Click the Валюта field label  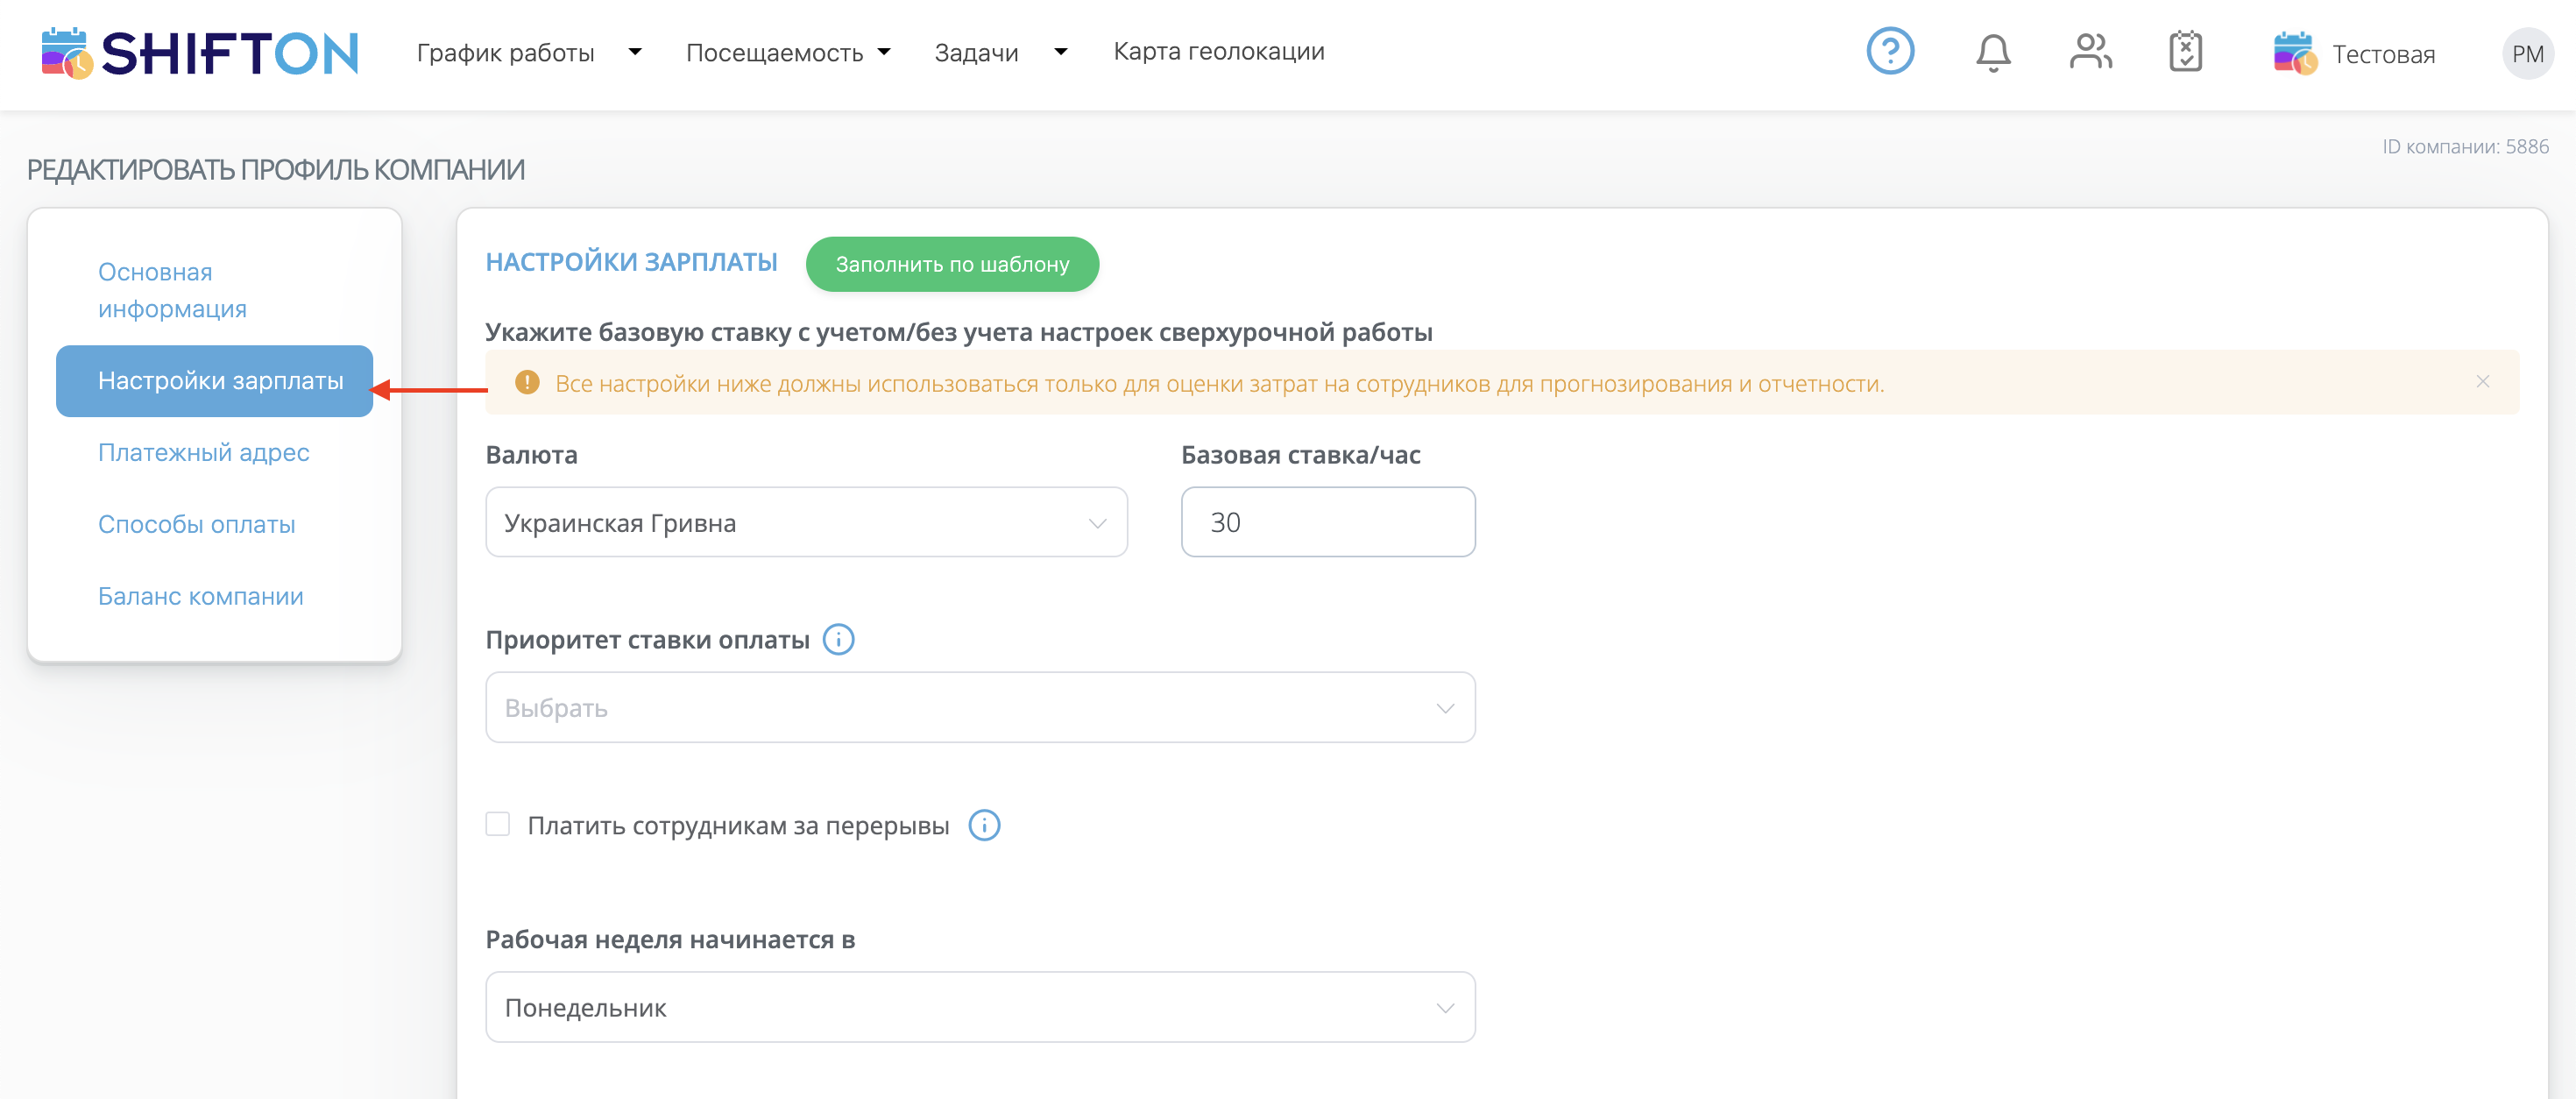531,456
